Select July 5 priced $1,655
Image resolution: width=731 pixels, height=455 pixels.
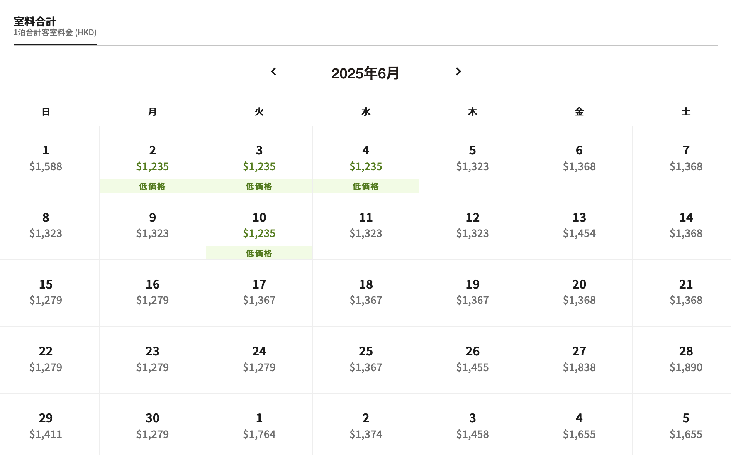tap(686, 425)
